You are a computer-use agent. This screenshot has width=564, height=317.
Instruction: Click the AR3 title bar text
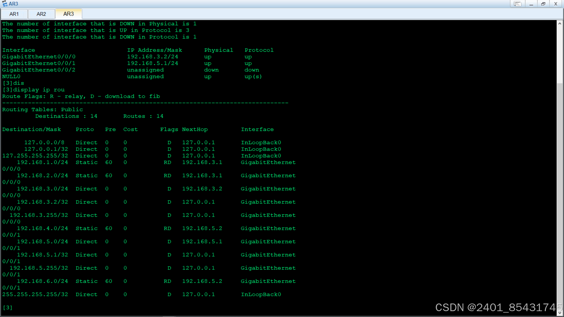point(14,4)
